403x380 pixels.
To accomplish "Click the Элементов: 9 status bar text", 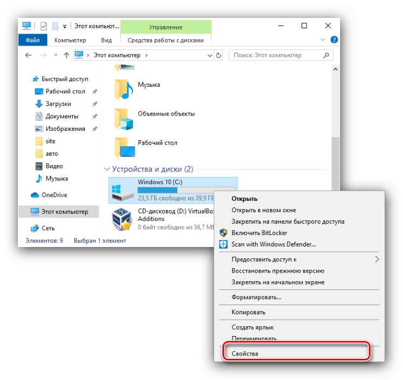I will tap(44, 240).
